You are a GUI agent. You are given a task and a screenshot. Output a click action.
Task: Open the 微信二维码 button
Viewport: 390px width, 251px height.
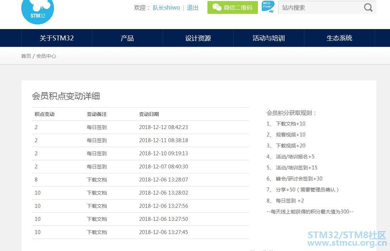[x=233, y=7]
